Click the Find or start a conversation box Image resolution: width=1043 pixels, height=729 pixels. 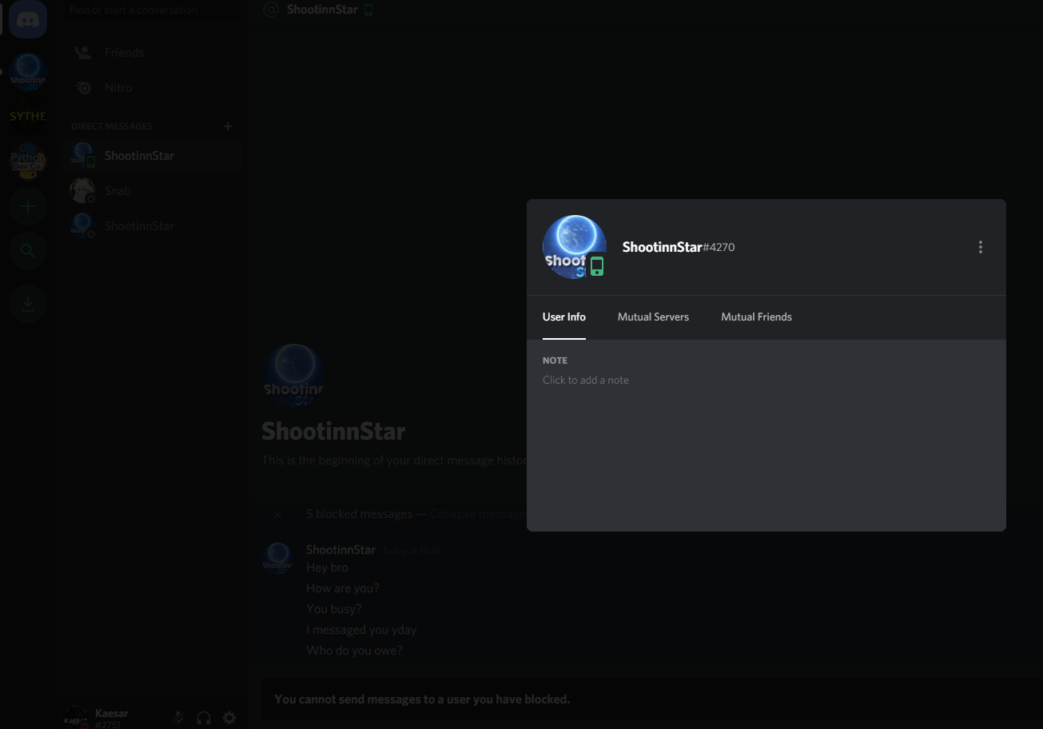(x=151, y=10)
